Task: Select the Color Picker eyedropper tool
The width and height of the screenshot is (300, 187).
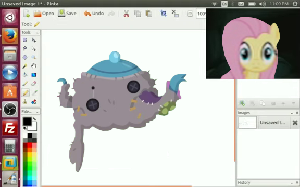Action: click(x=34, y=93)
